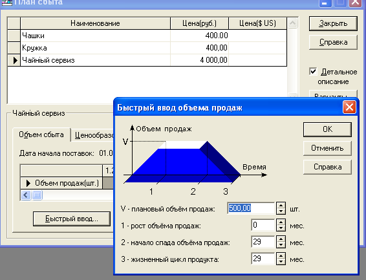
Task: Decrease начало спада объёма продаж months
Action: 281,245
